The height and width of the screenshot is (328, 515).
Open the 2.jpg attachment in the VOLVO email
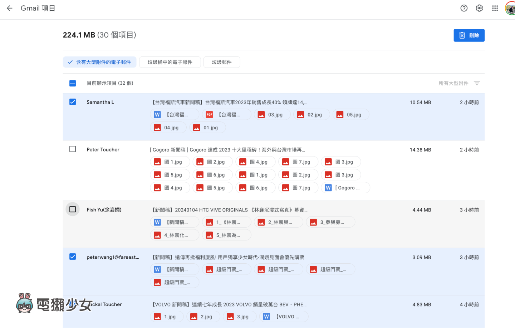point(203,317)
